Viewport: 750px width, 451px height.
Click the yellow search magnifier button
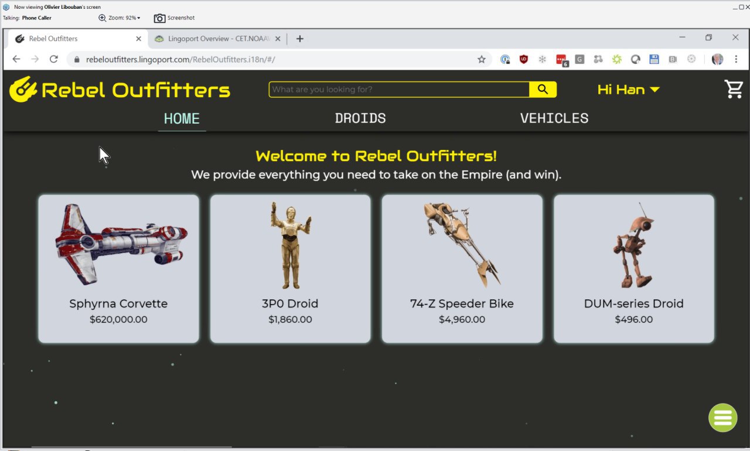coord(543,90)
